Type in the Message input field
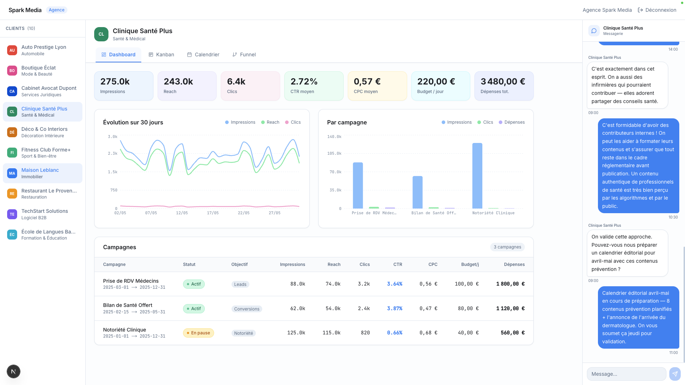The image size is (685, 385). click(626, 374)
